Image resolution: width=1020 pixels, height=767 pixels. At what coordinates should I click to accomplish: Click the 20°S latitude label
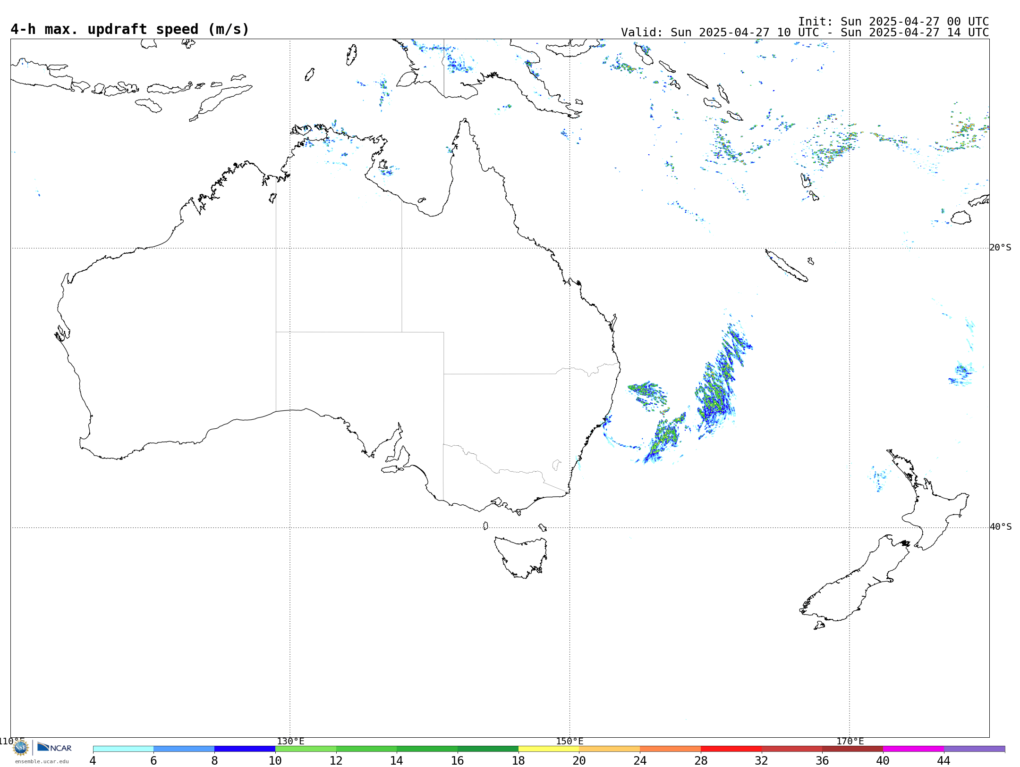(x=1001, y=248)
